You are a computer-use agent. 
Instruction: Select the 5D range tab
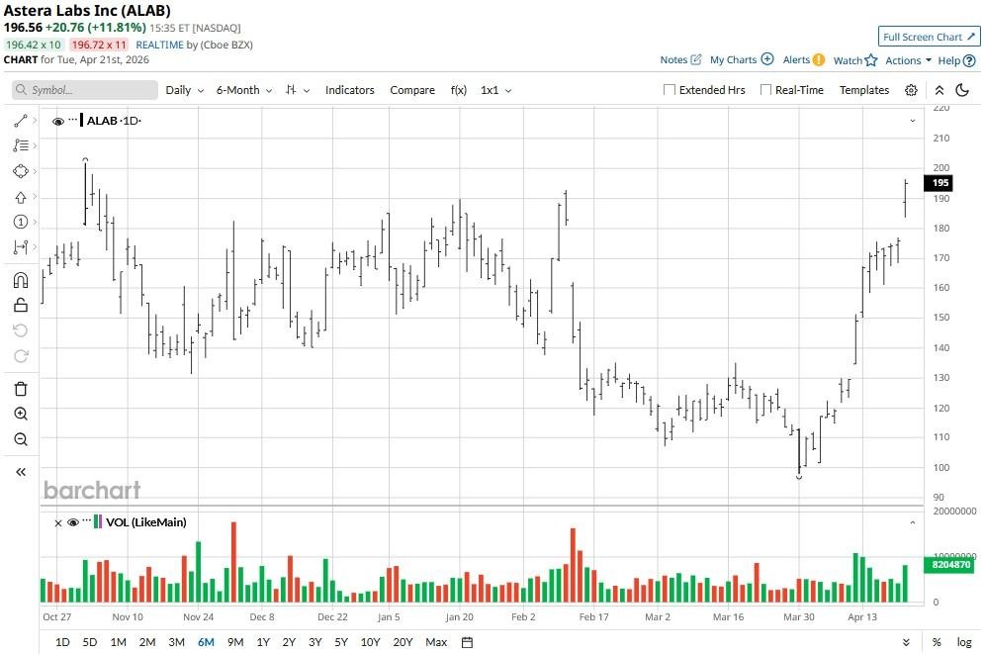pos(90,642)
